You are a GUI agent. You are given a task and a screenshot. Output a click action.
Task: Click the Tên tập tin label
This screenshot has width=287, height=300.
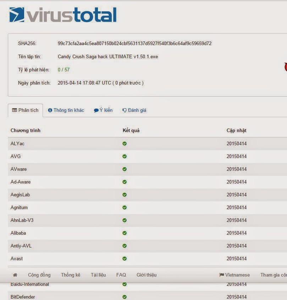(x=29, y=57)
